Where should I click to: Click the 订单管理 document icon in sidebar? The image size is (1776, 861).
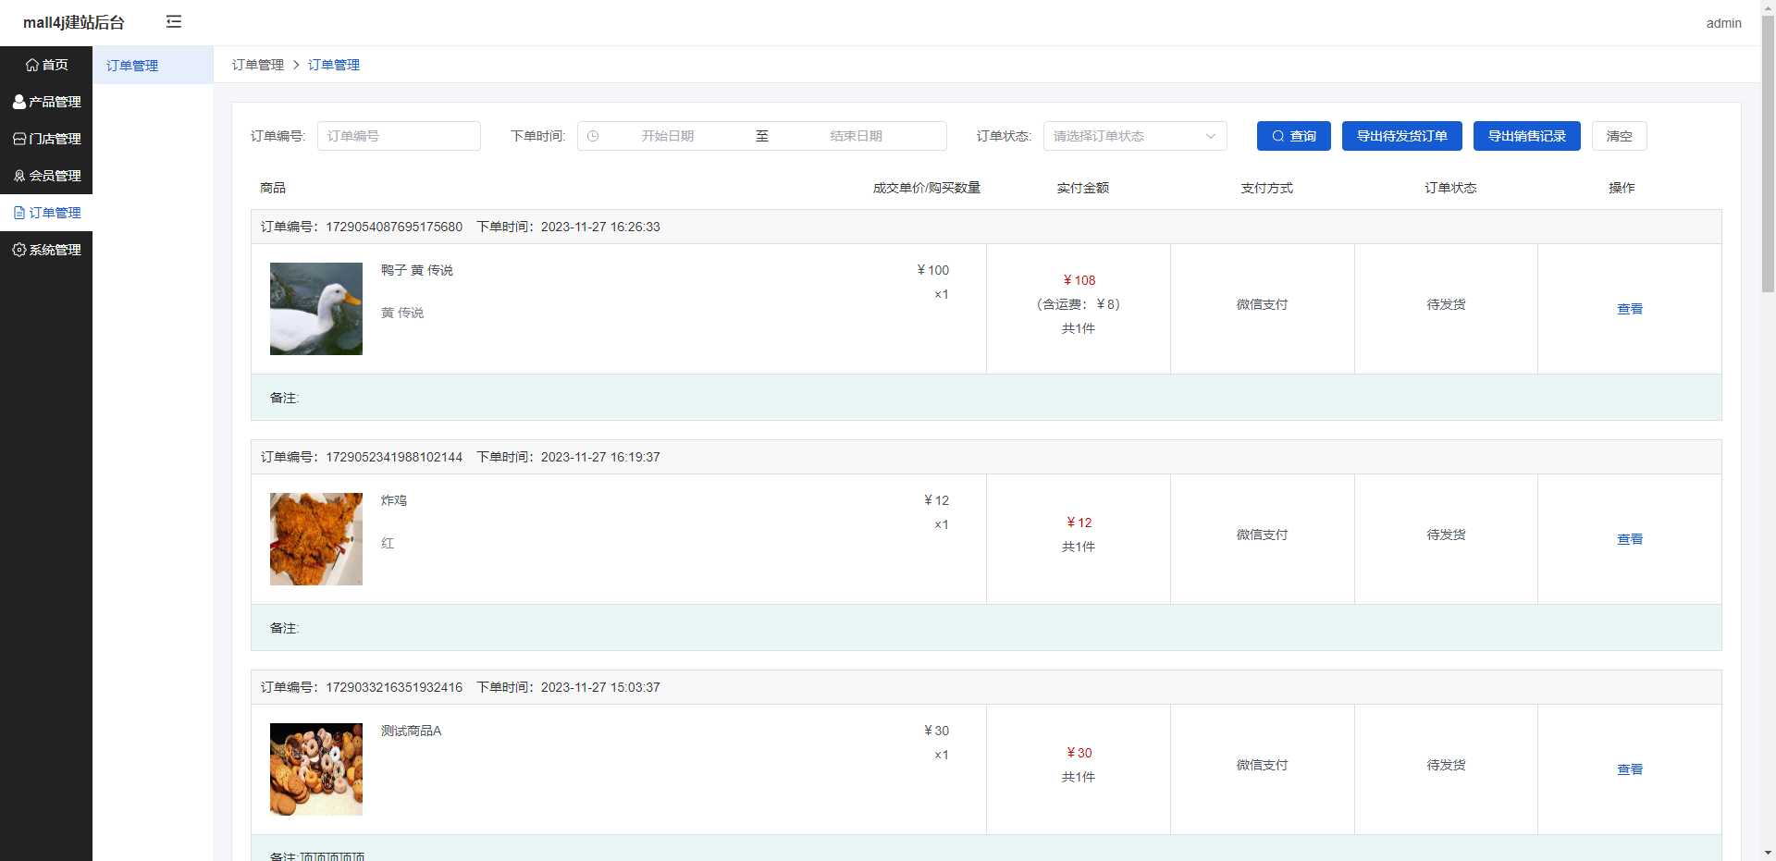click(x=18, y=213)
